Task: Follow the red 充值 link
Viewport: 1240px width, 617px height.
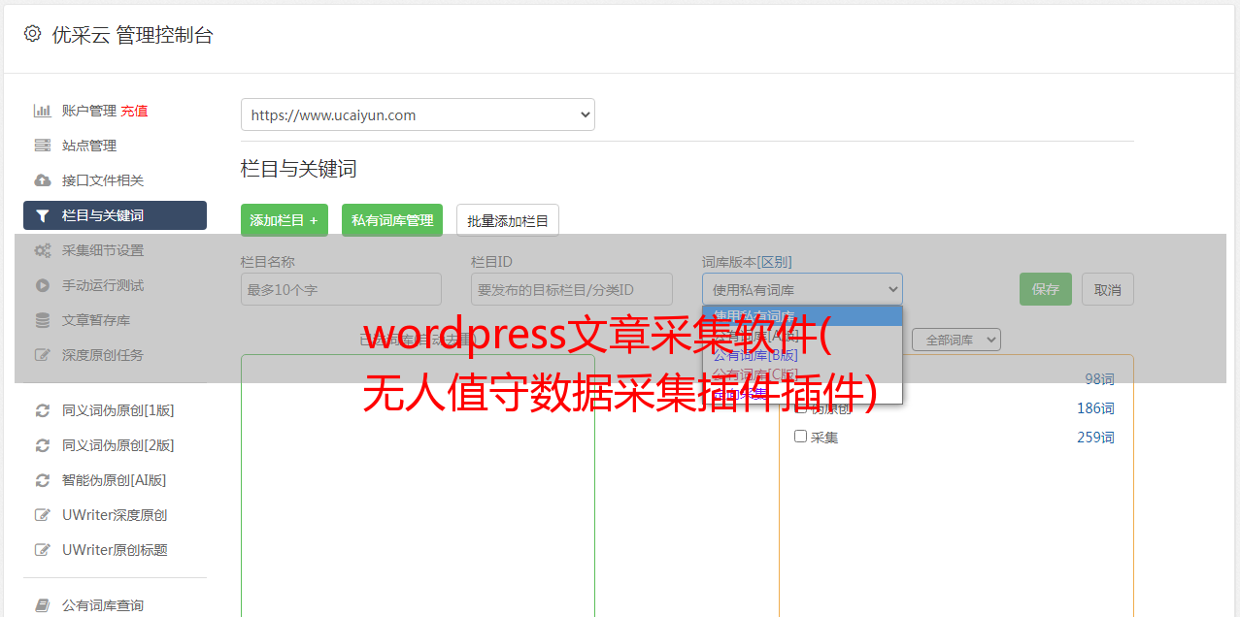Action: 134,111
